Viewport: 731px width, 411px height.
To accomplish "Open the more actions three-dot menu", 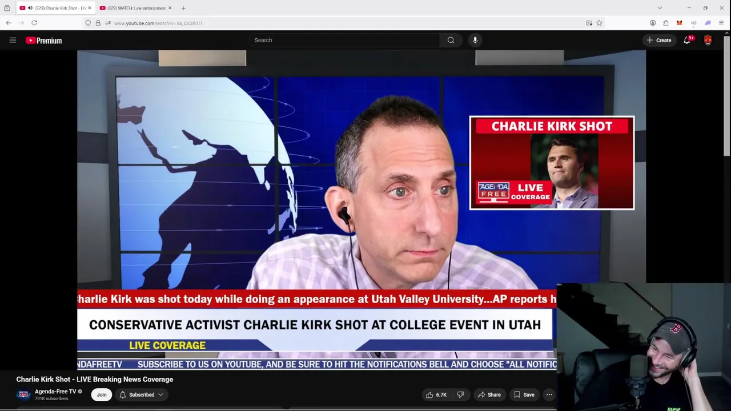I will 549,394.
